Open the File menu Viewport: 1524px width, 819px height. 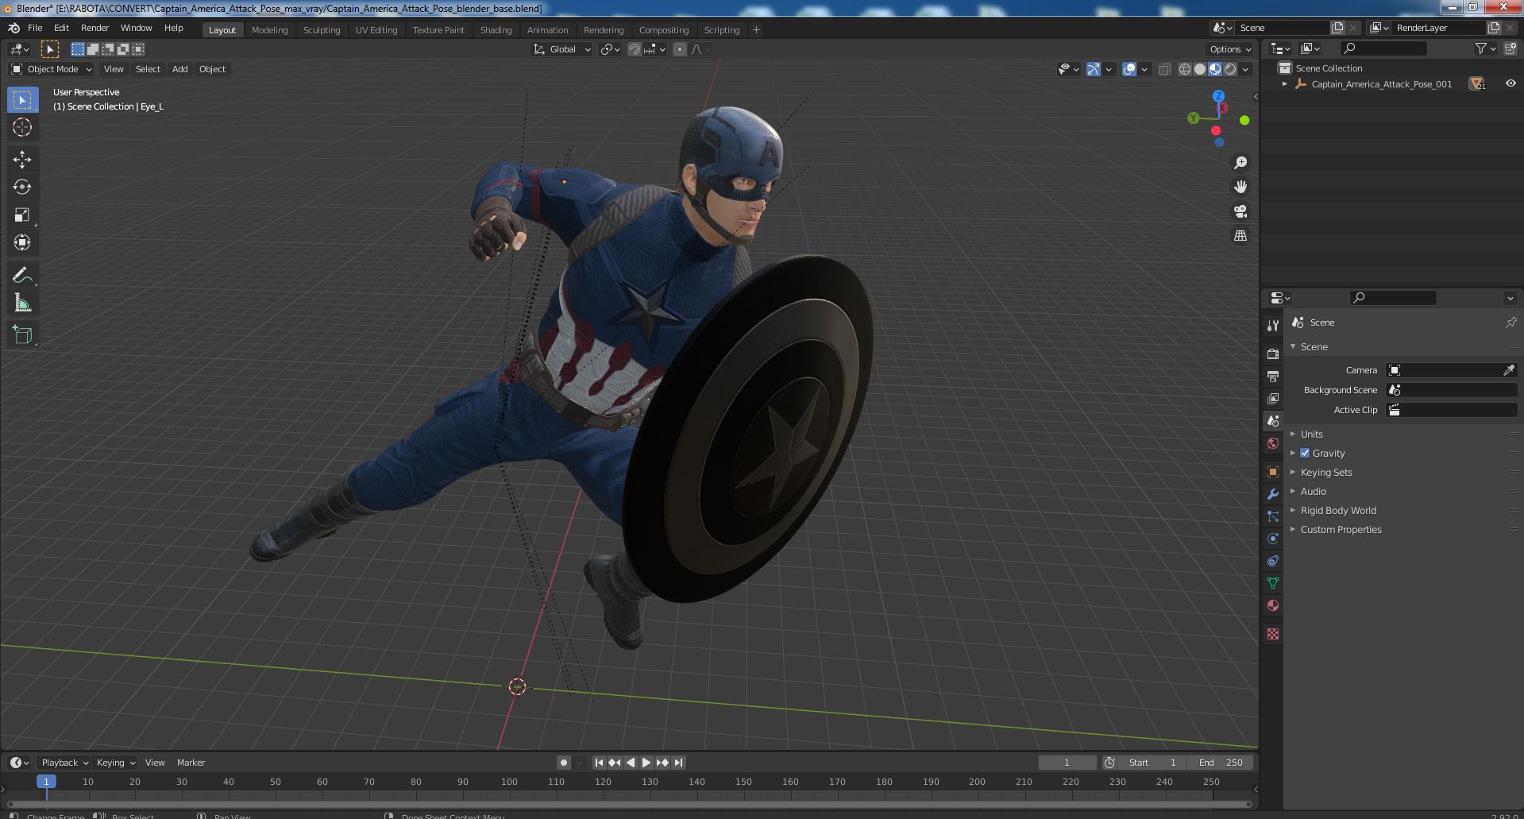click(35, 28)
